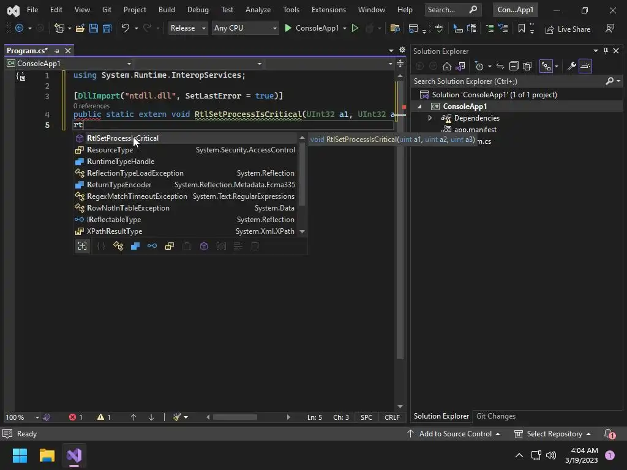The width and height of the screenshot is (627, 470).
Task: Click the Open File folder icon
Action: (80, 28)
